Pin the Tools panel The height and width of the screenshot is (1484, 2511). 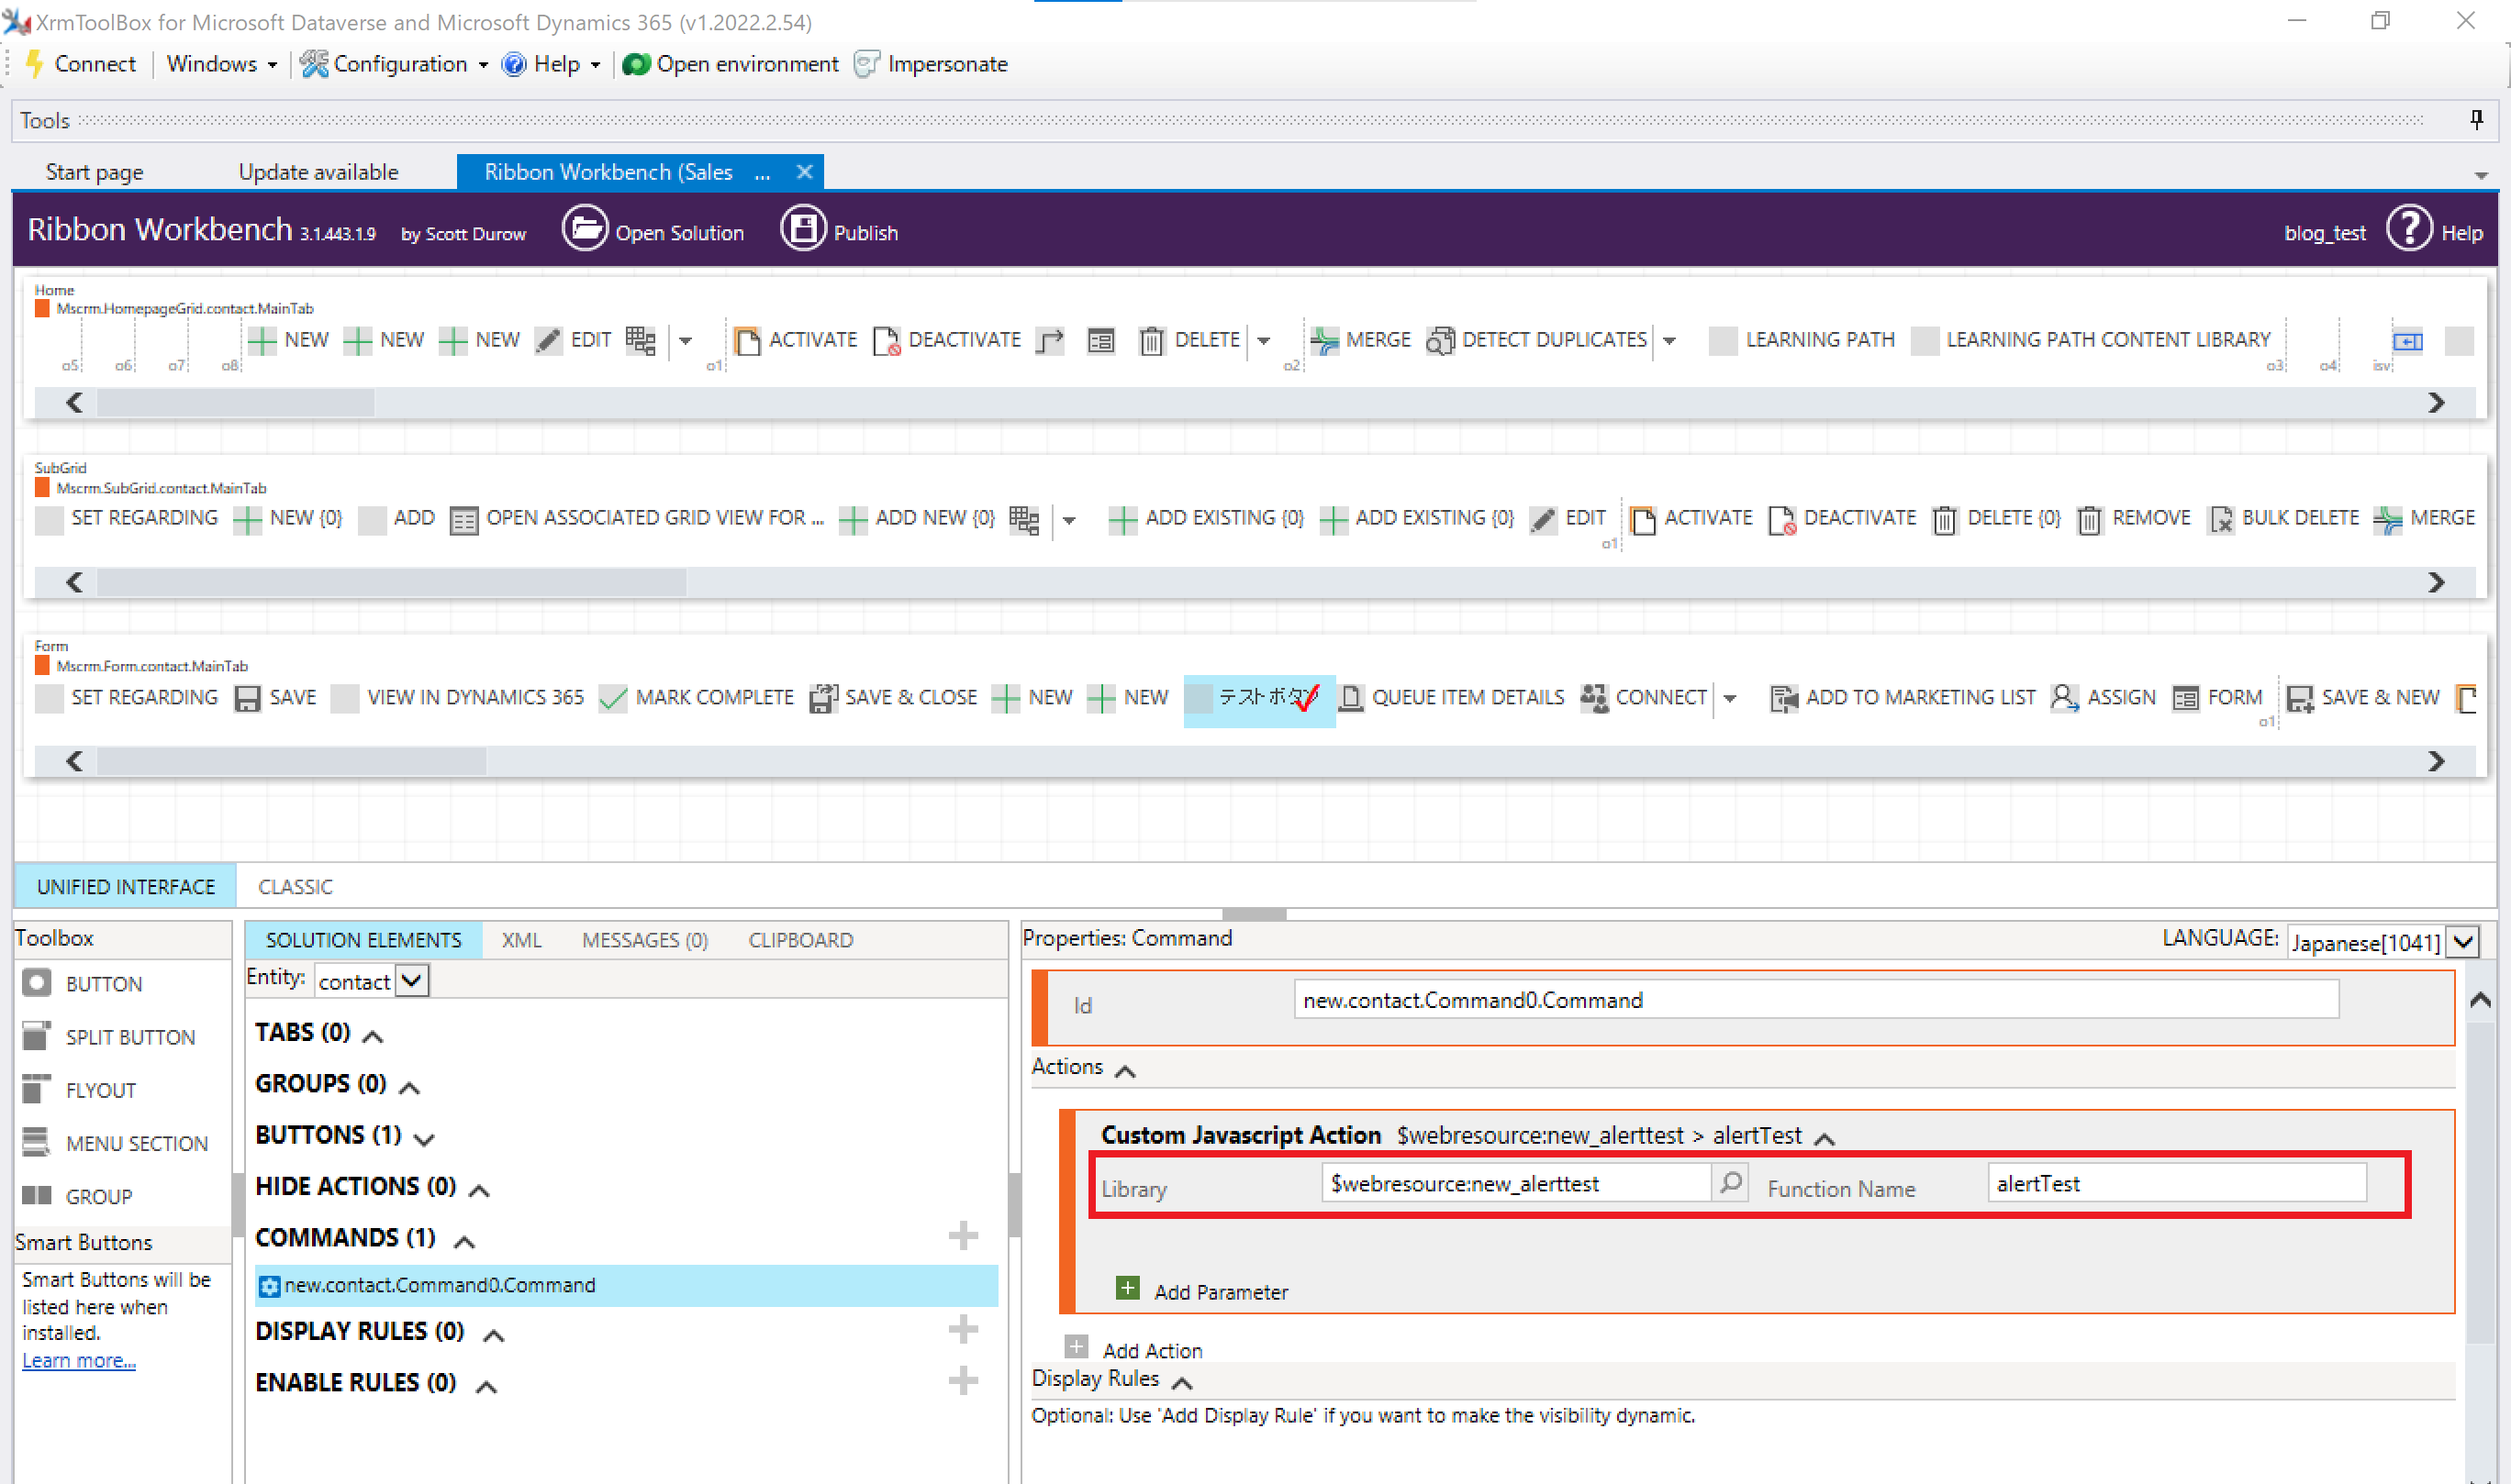point(2477,120)
